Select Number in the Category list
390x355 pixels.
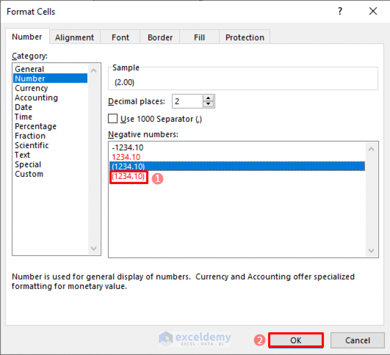click(50, 79)
